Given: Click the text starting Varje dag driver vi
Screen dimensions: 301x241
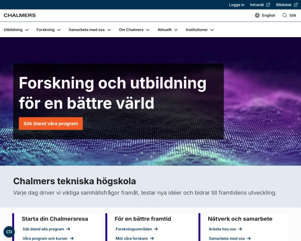Looking at the screenshot, I should tap(145, 193).
